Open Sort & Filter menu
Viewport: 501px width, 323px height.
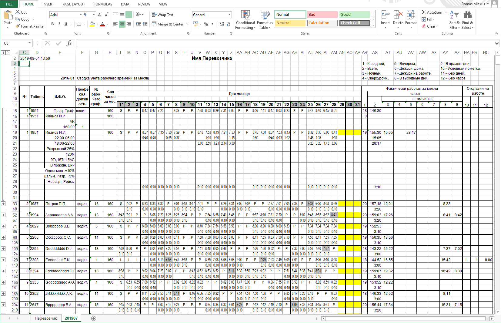[x=454, y=20]
